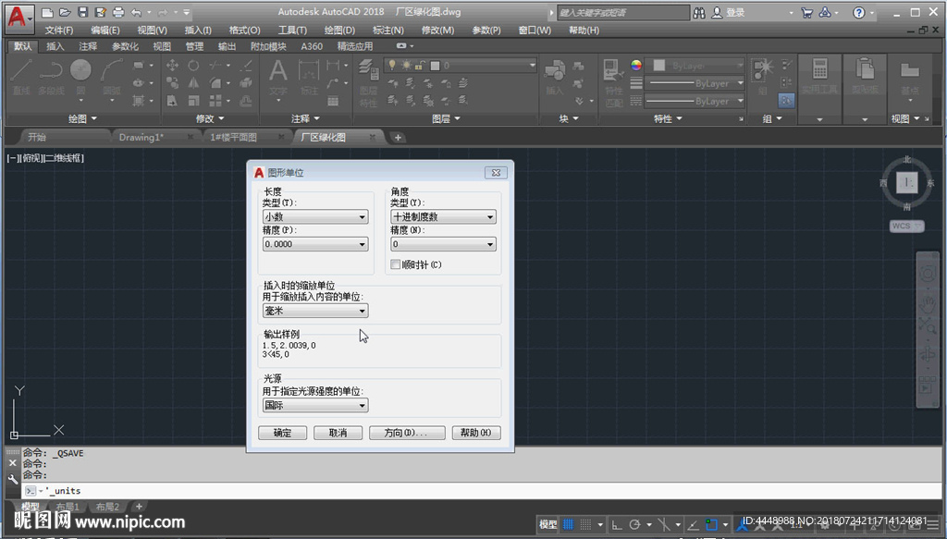This screenshot has width=947, height=539.
Task: Click the keyword search box in title bar
Action: (623, 12)
